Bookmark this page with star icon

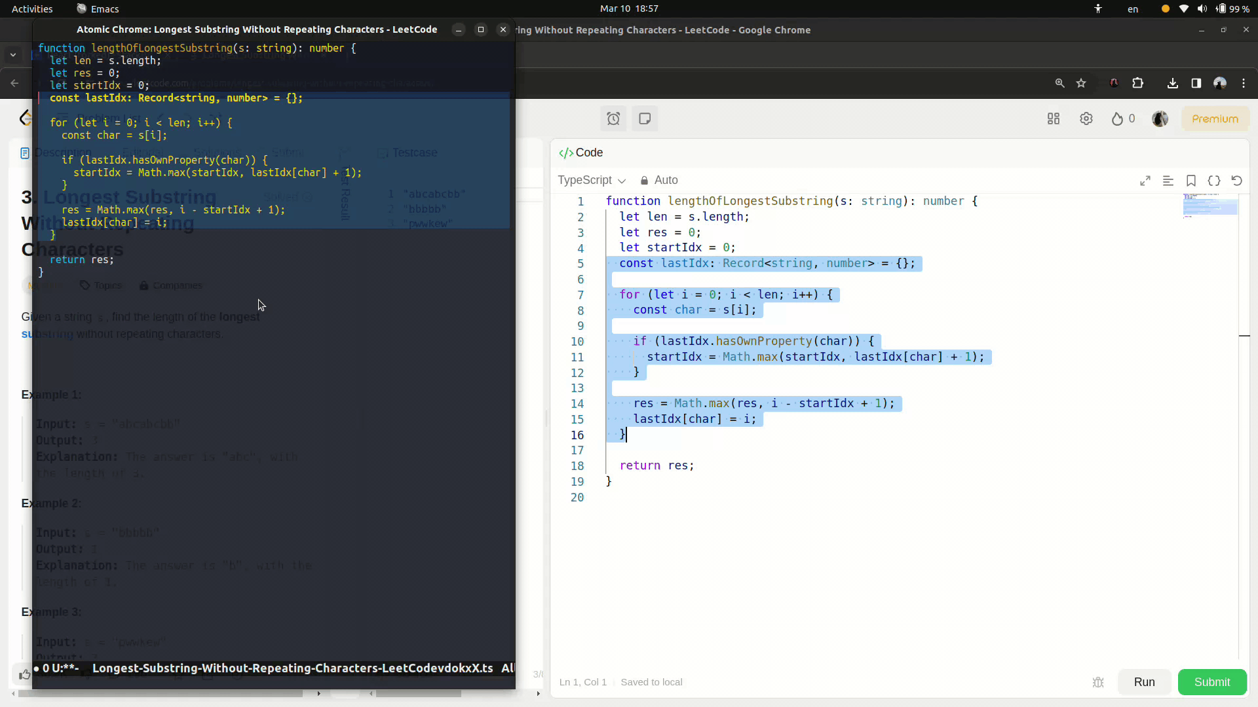tap(1081, 83)
